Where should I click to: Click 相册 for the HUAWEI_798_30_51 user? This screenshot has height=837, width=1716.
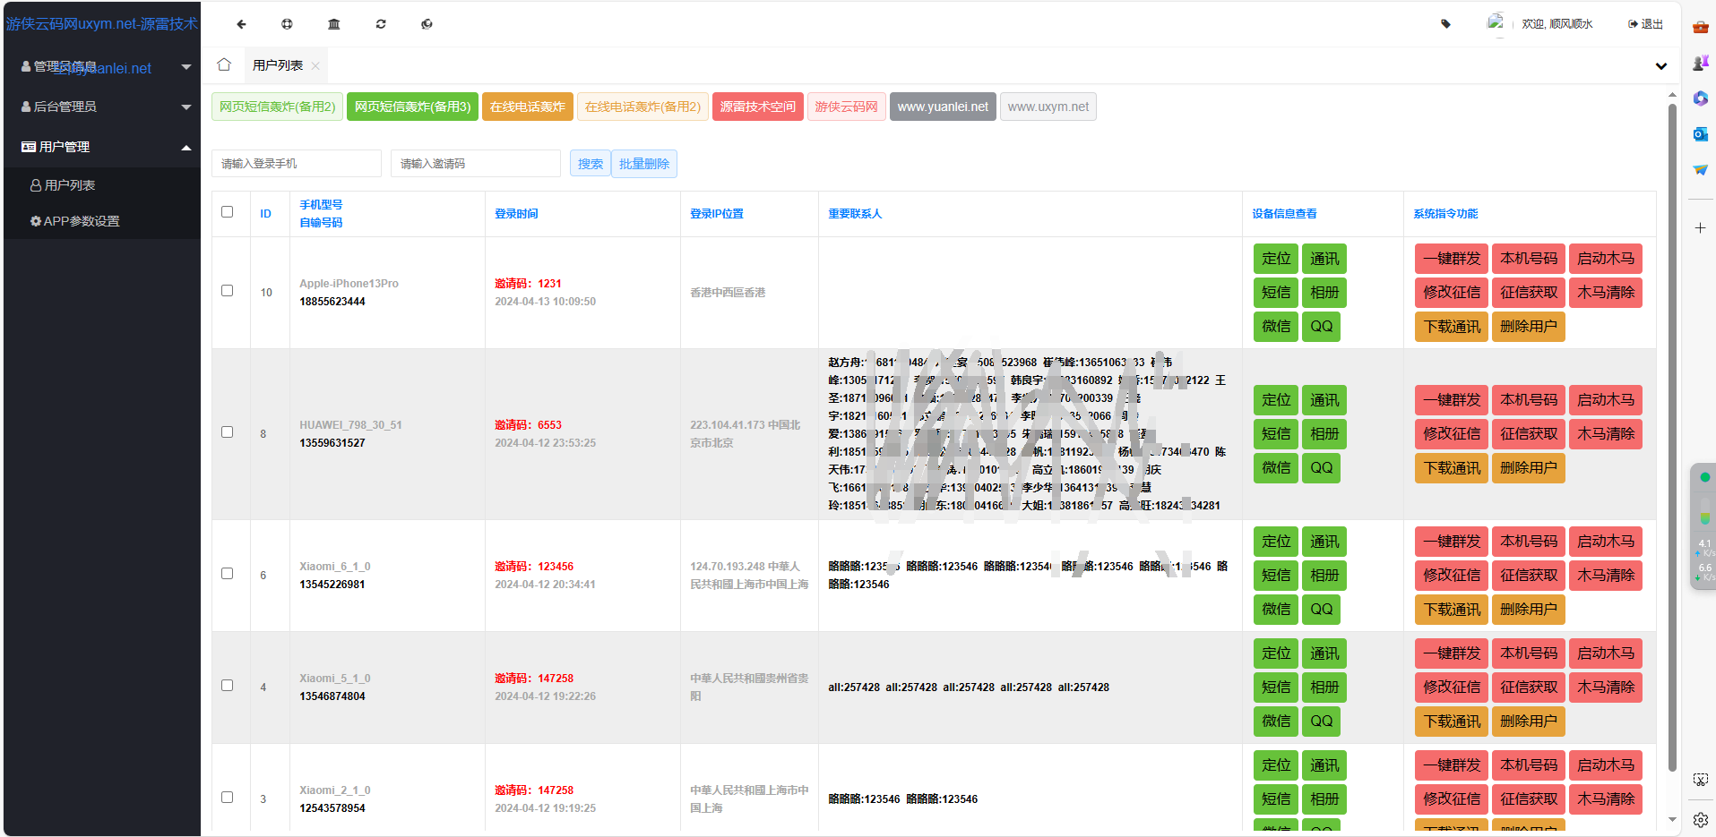(x=1324, y=434)
